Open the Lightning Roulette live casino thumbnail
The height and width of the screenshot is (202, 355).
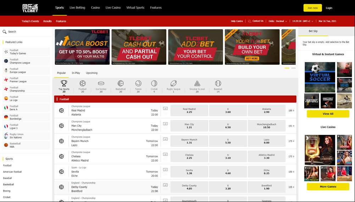[x=320, y=150]
